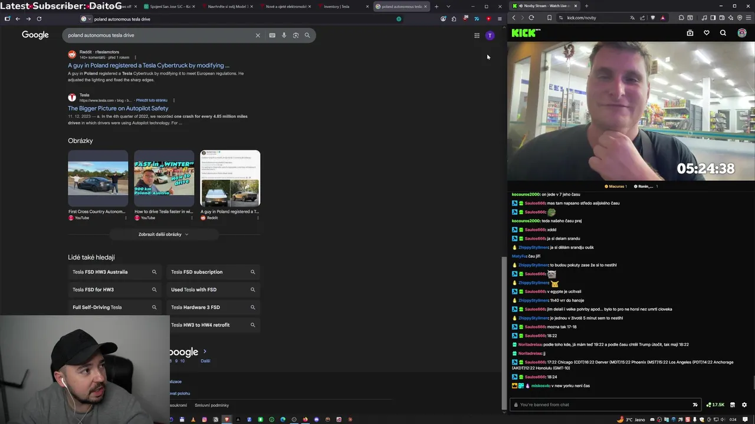
Task: Open the Google apps grid
Action: pyautogui.click(x=477, y=35)
